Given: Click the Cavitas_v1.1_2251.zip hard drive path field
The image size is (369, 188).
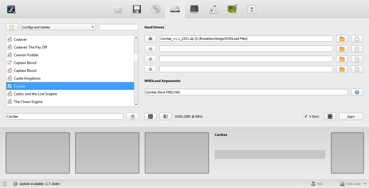Looking at the screenshot, I should pos(246,39).
